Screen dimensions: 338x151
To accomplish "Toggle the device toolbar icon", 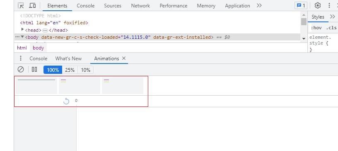I will 32,6.
